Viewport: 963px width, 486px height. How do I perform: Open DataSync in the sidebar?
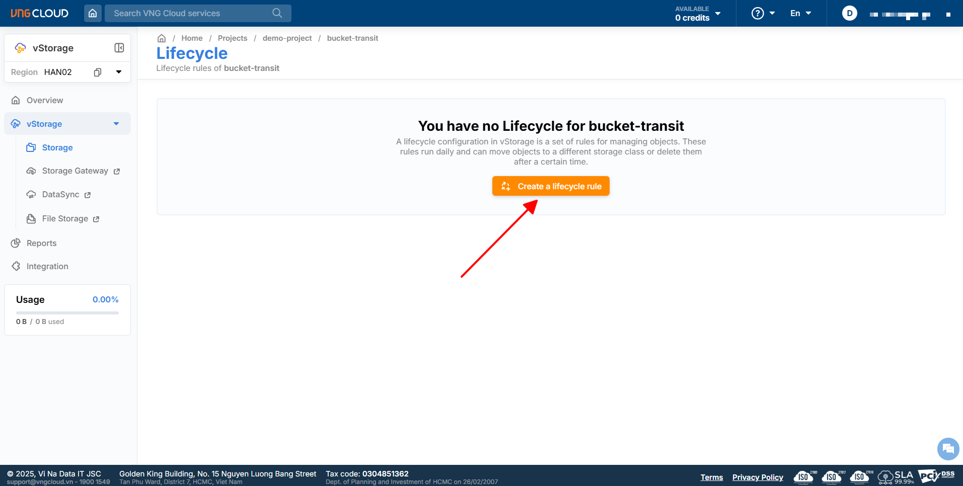60,195
